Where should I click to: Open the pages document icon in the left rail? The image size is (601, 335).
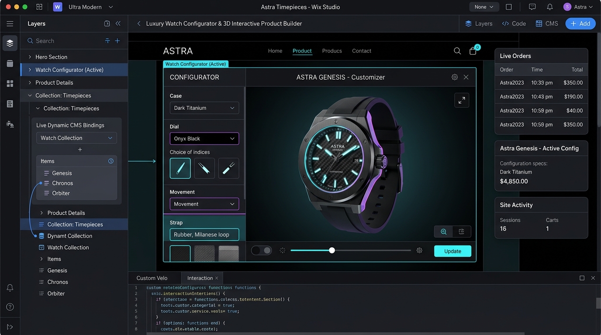point(10,104)
